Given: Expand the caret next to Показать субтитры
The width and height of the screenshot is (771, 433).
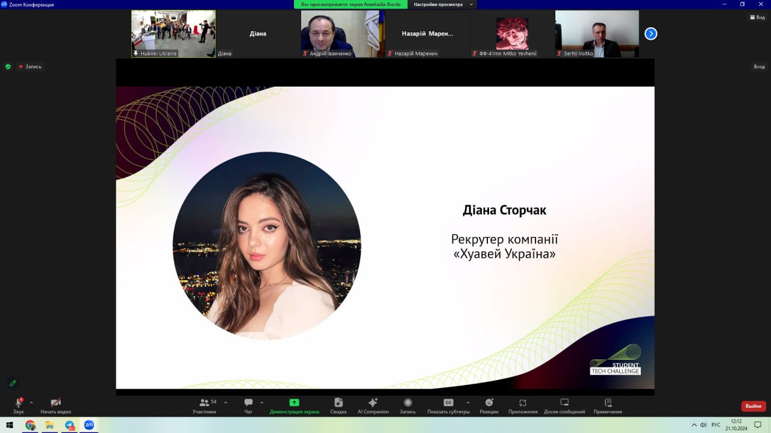Looking at the screenshot, I should click(468, 402).
